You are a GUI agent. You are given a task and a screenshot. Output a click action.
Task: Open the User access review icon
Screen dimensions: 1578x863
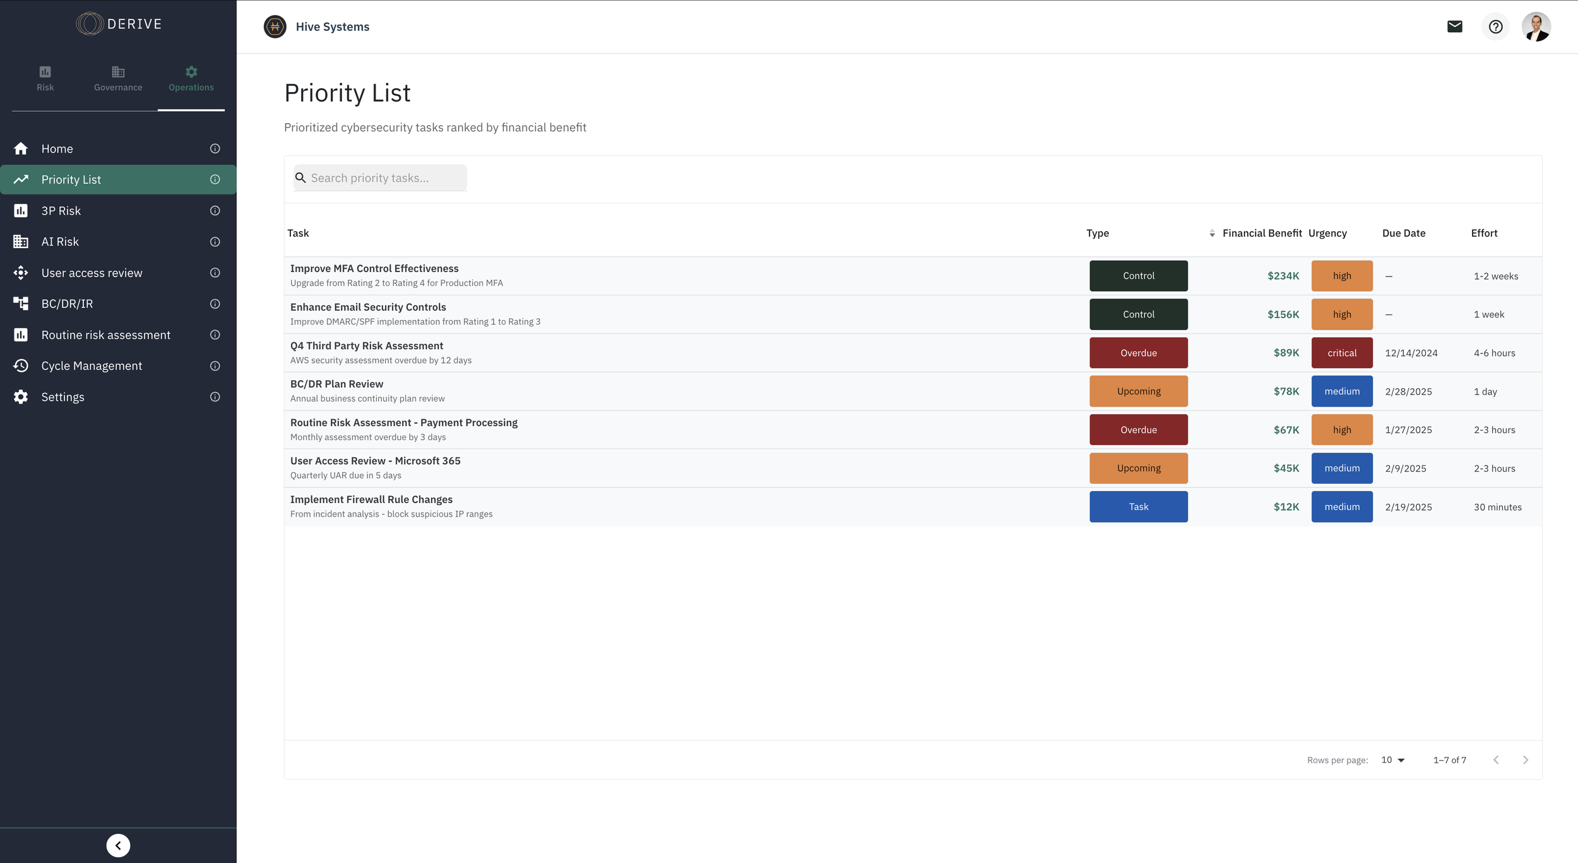tap(21, 272)
